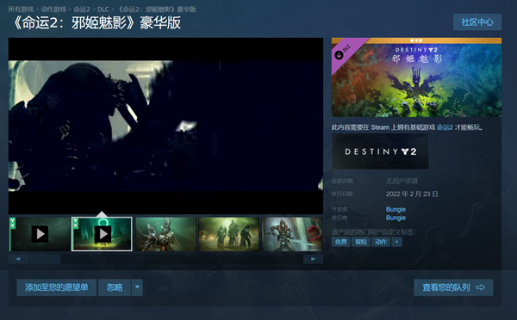Image resolution: width=517 pixels, height=320 pixels.
Task: Open the Bungle developer link
Action: [x=396, y=209]
